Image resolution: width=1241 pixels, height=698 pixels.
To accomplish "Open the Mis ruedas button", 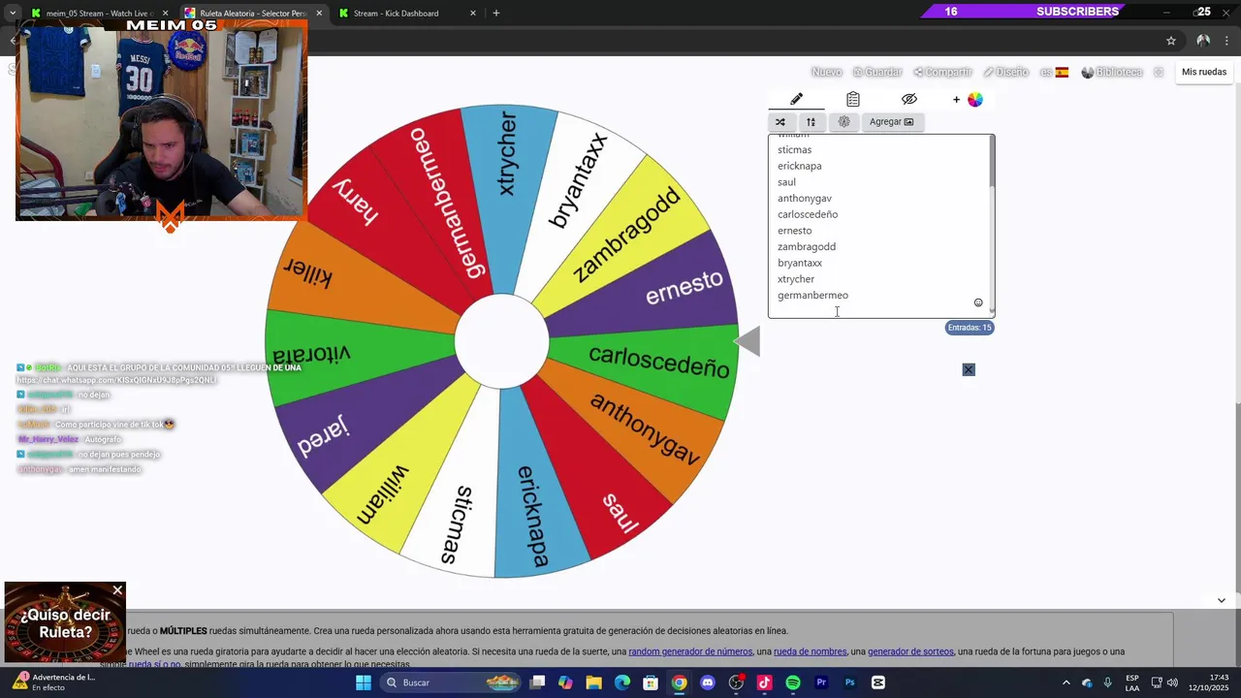I will coord(1203,72).
